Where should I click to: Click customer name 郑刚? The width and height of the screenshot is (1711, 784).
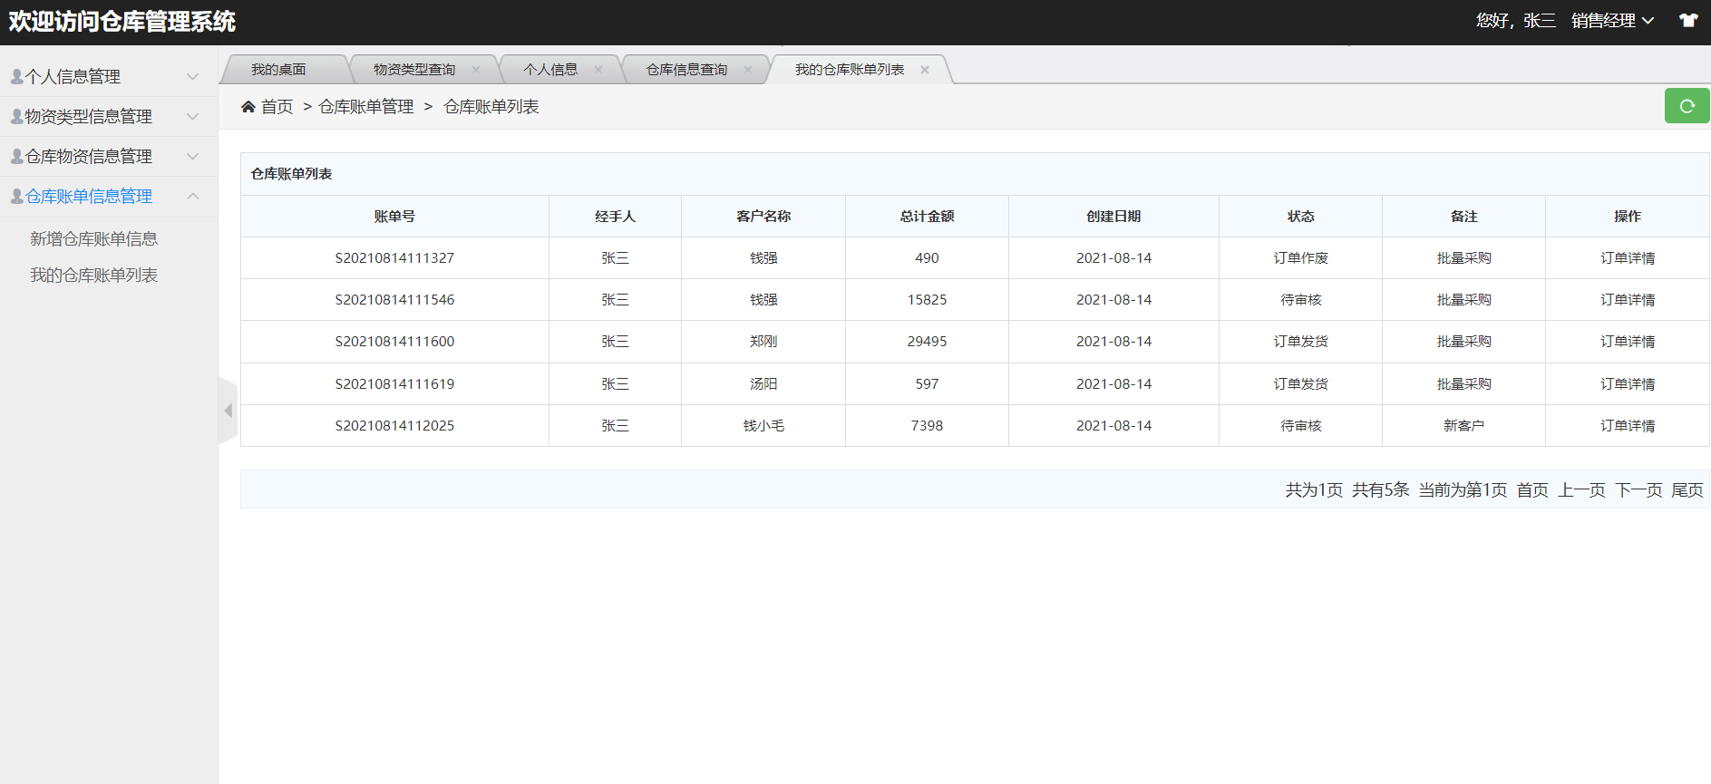(763, 342)
